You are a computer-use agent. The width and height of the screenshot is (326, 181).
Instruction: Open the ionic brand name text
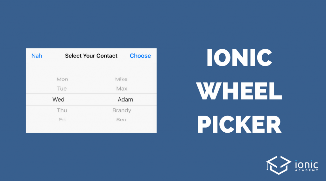306,164
